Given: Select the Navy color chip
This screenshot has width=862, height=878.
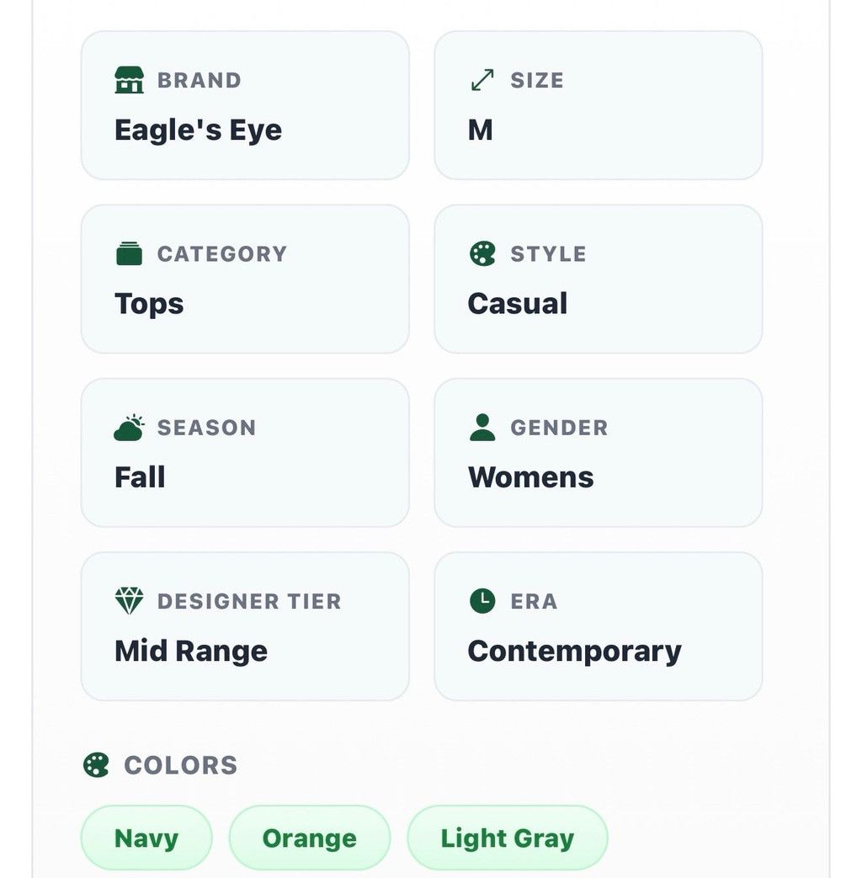Looking at the screenshot, I should pos(146,838).
